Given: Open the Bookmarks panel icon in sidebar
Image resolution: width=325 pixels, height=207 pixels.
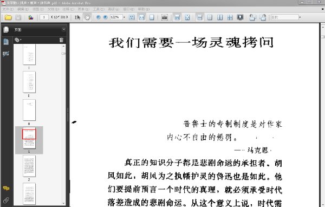Looking at the screenshot, I should pyautogui.click(x=6, y=42).
